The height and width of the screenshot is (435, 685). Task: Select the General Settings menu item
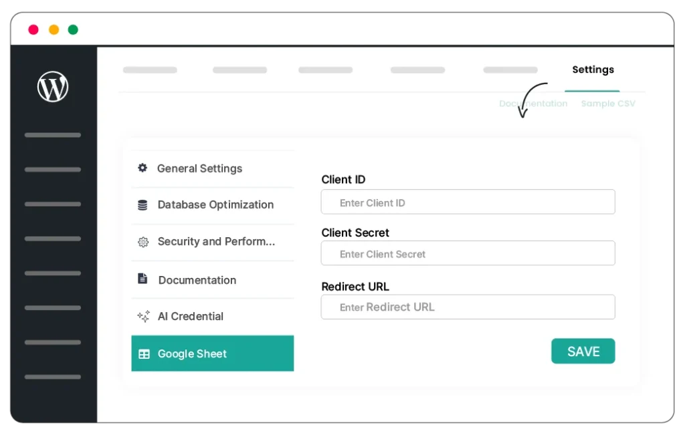(199, 168)
